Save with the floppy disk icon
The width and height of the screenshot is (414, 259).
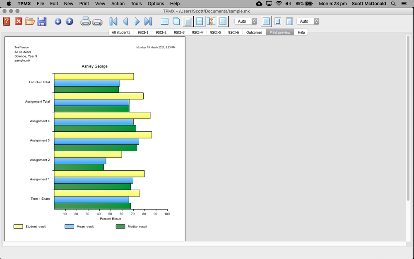tap(42, 22)
